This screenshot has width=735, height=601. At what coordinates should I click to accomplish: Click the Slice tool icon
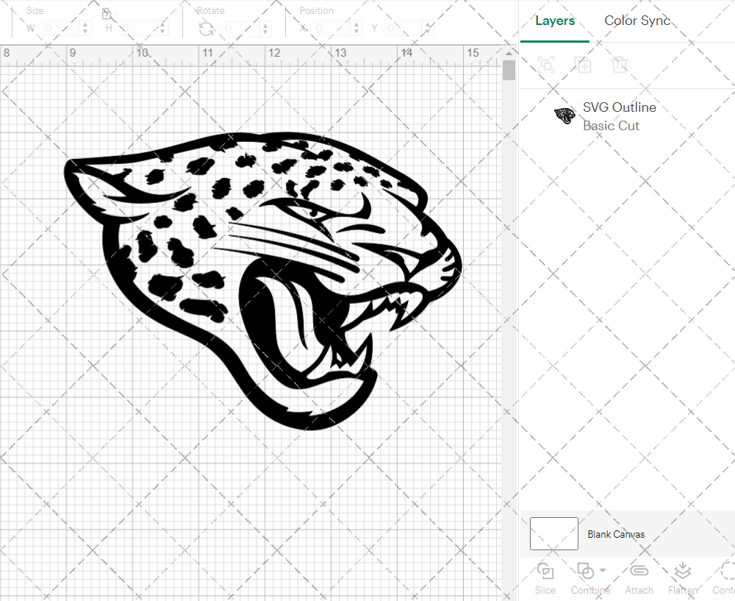click(x=545, y=571)
